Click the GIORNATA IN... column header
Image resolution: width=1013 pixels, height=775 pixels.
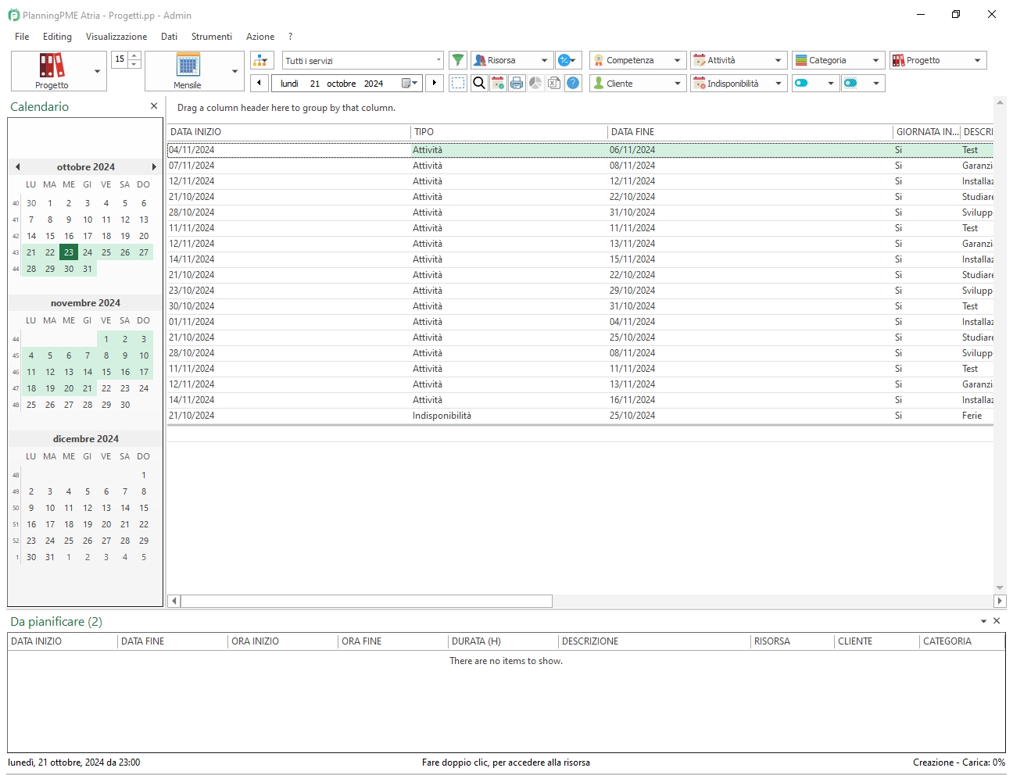927,132
